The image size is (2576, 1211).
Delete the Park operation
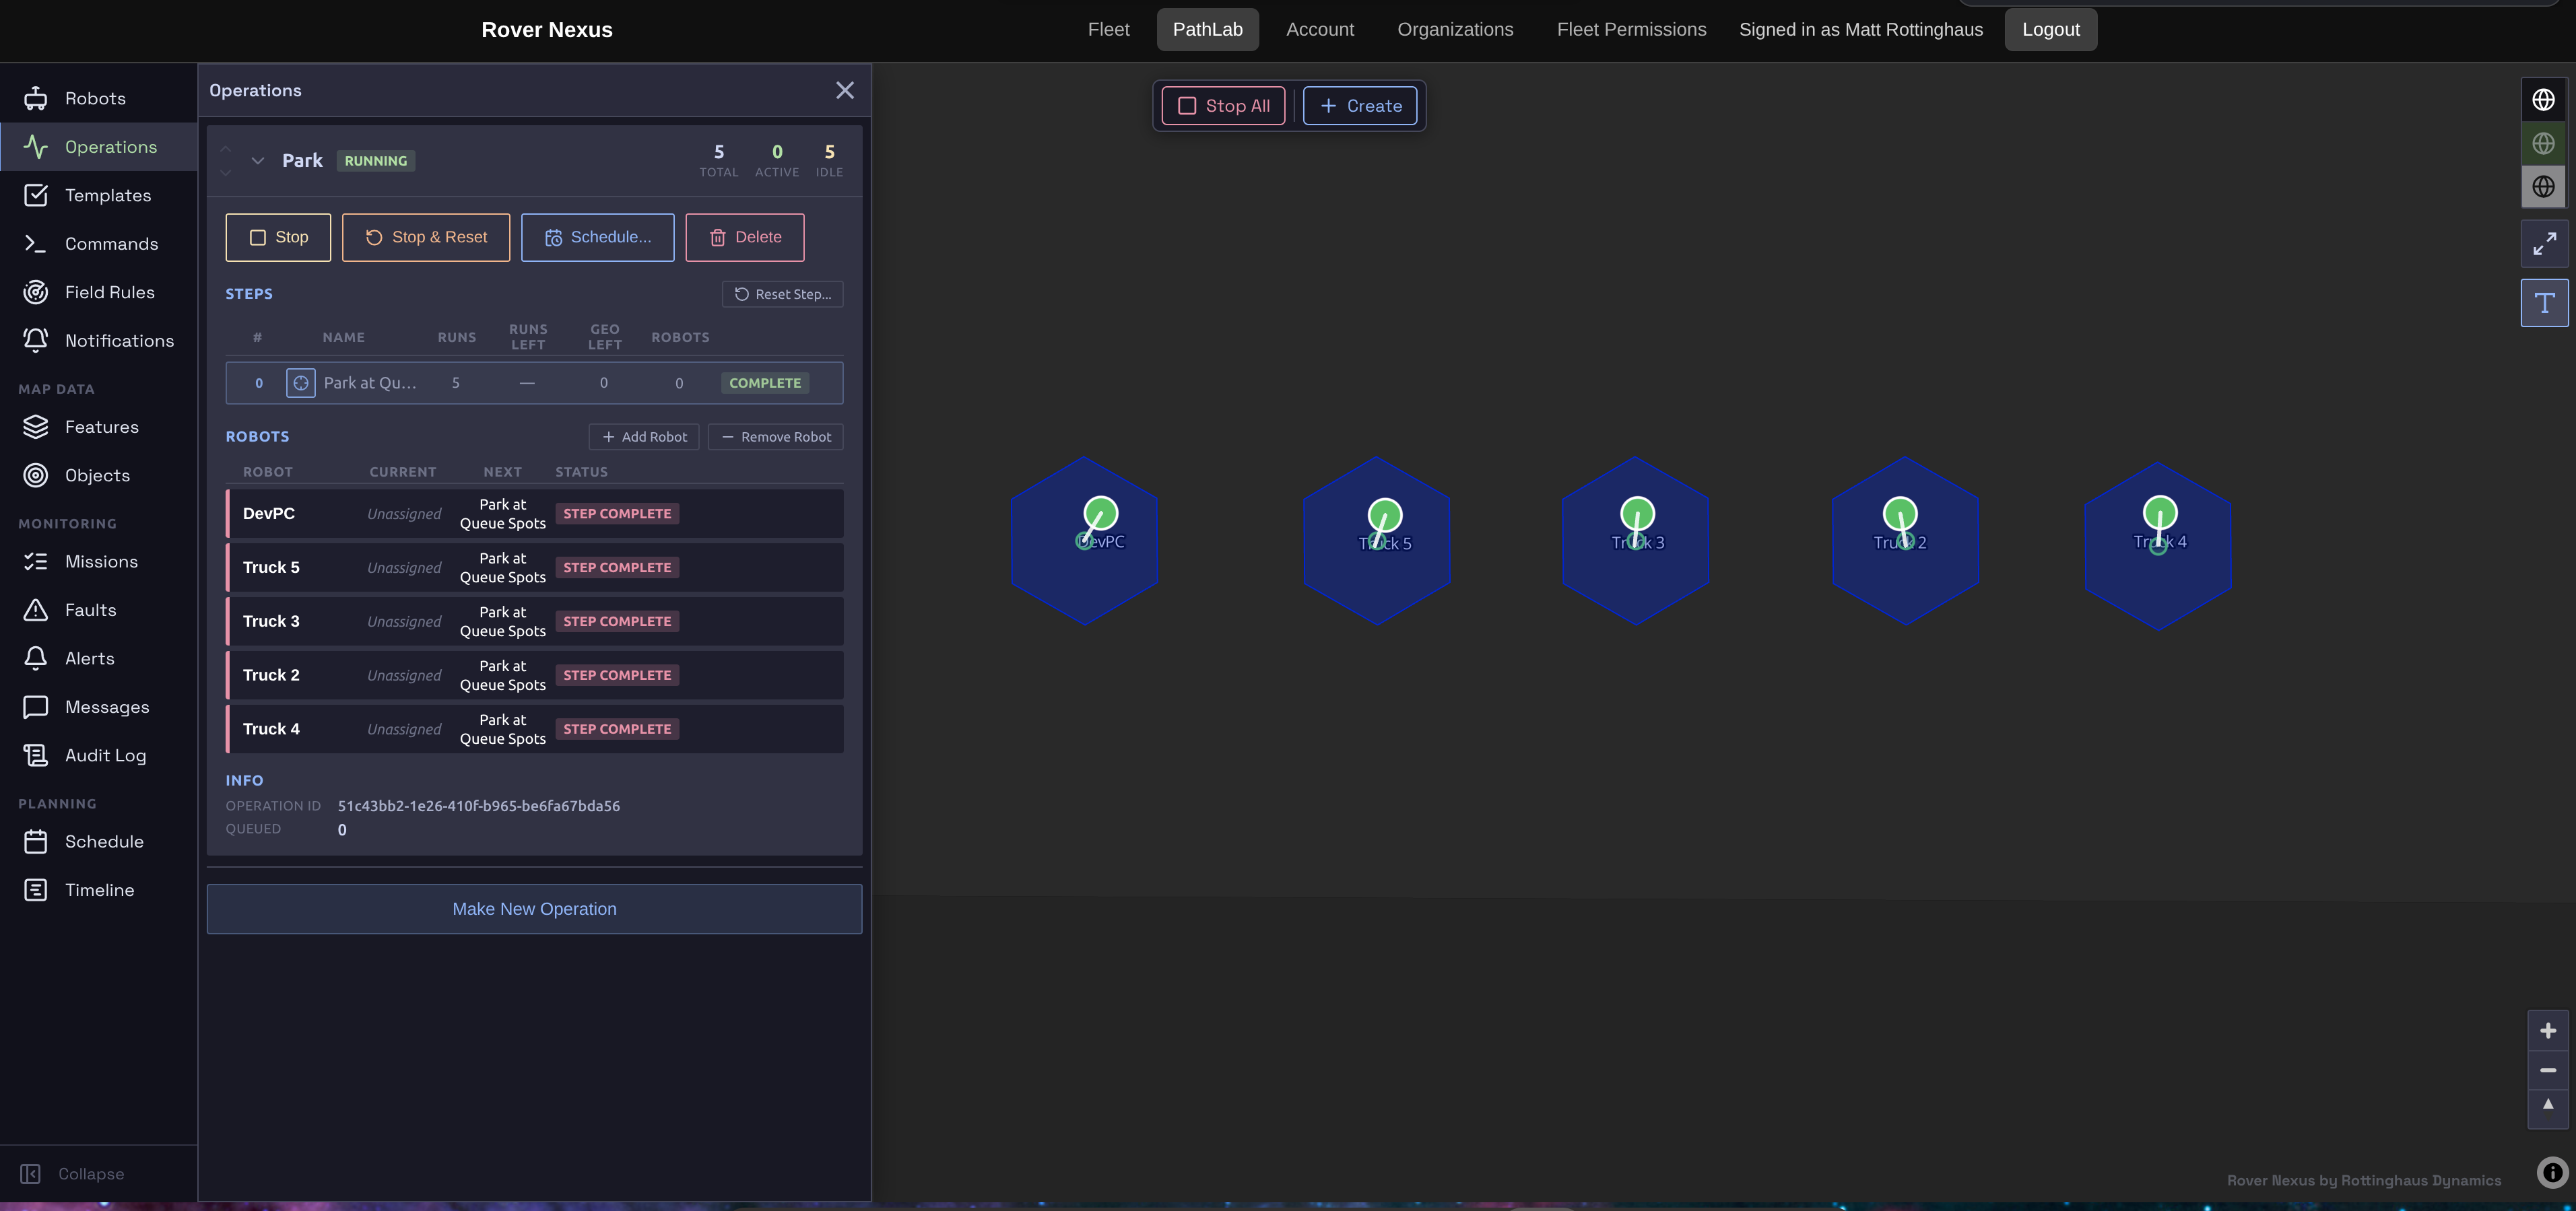click(745, 238)
